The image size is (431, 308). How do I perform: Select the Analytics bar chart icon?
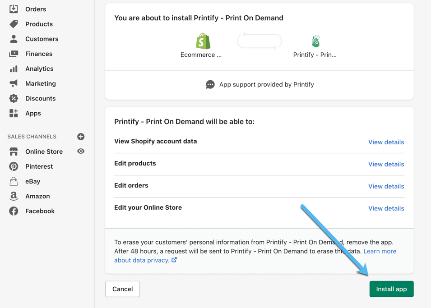click(x=14, y=69)
